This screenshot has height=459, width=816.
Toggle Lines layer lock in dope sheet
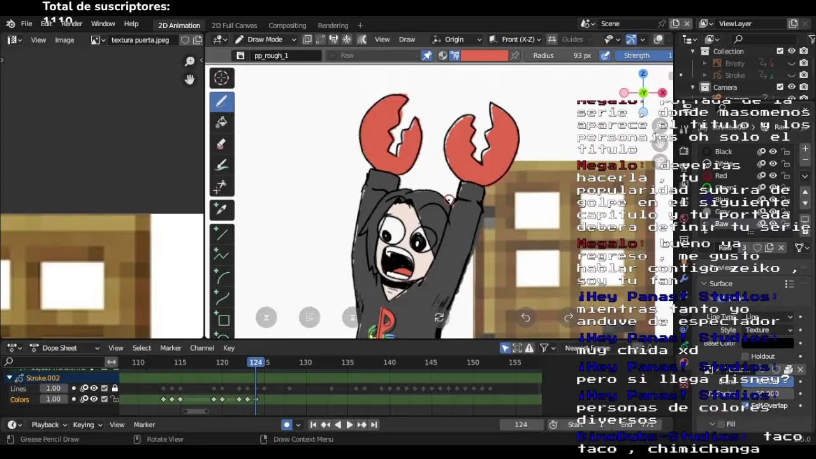pos(115,388)
